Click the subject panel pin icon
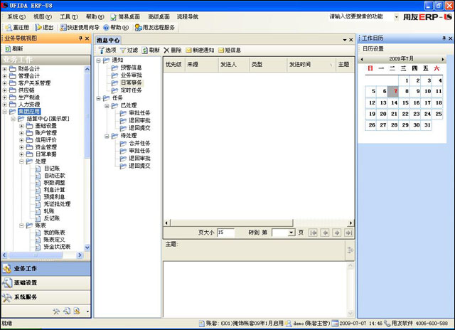Screen dimensions: 455x330 (350, 250)
